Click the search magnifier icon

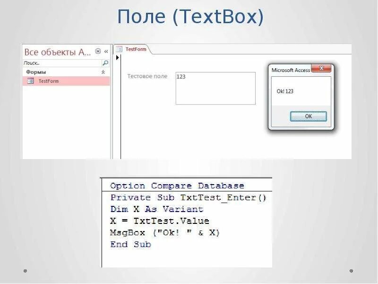[105, 63]
